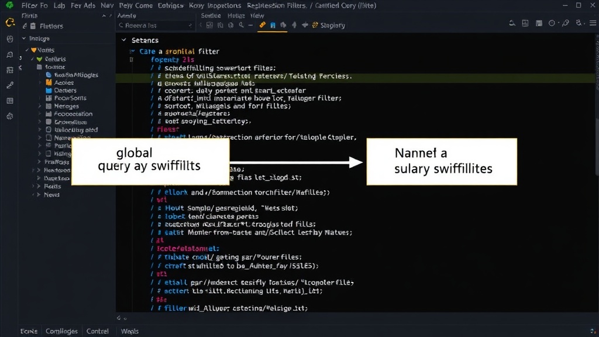Open the Weals bottom tab
The image size is (599, 337).
click(130, 331)
